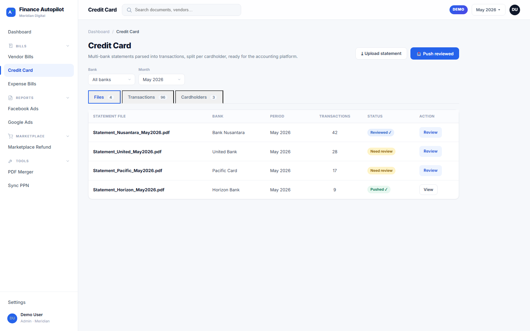Screen dimensions: 530x331
Task: Review the United Bank statement
Action: click(x=430, y=151)
